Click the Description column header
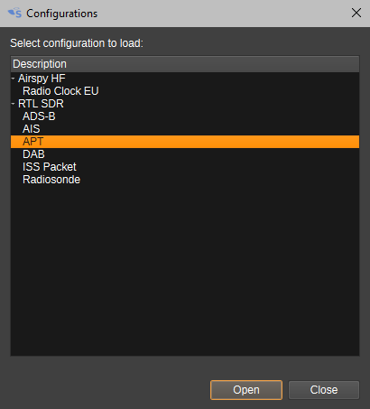The width and height of the screenshot is (370, 409). tap(185, 64)
